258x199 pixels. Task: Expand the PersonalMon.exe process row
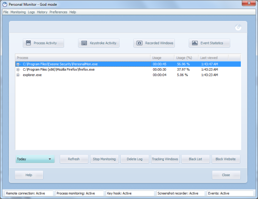tap(18, 64)
